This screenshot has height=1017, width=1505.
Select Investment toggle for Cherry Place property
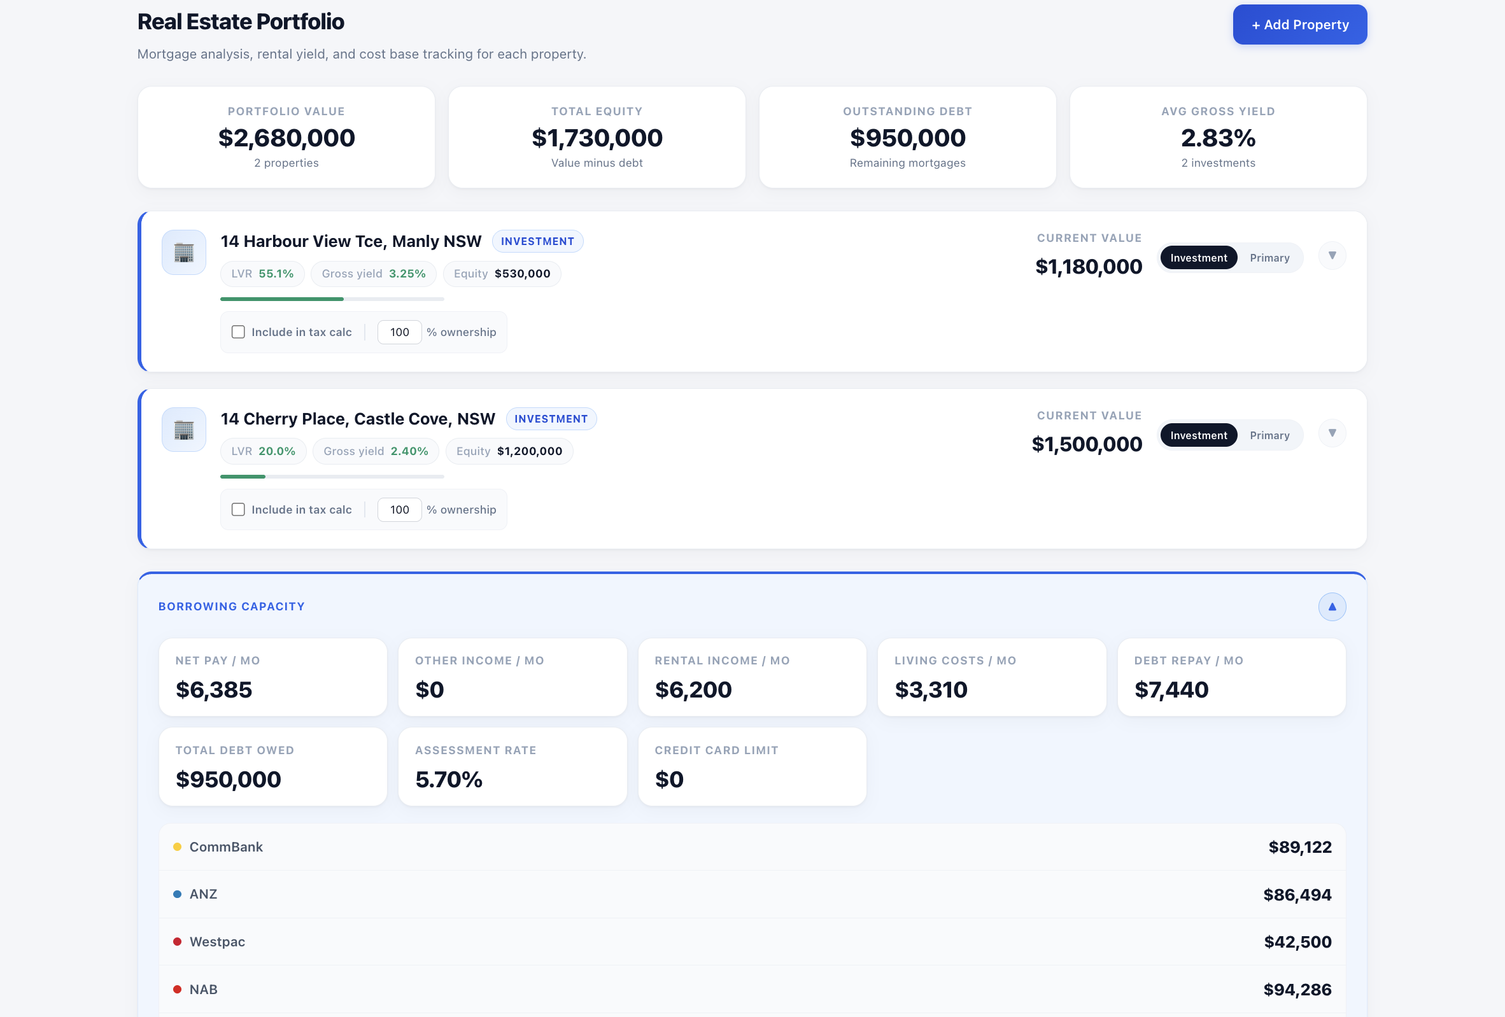pos(1198,435)
